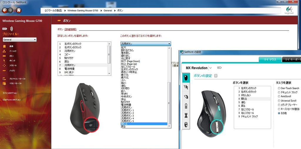301x149 pixels.
Task: Select row 4 コピー in G700 button list
Action: (83, 54)
